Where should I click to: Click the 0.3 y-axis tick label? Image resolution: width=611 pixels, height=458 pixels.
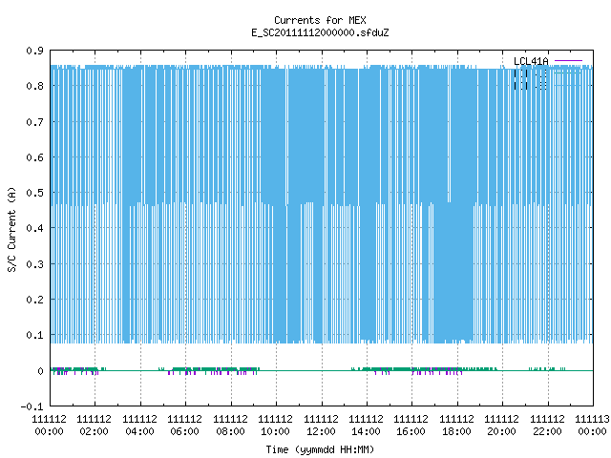[34, 264]
